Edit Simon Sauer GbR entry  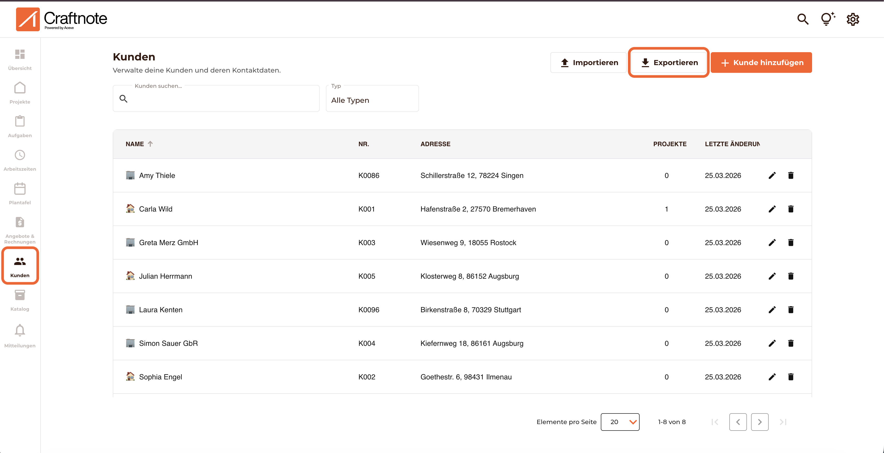coord(772,343)
